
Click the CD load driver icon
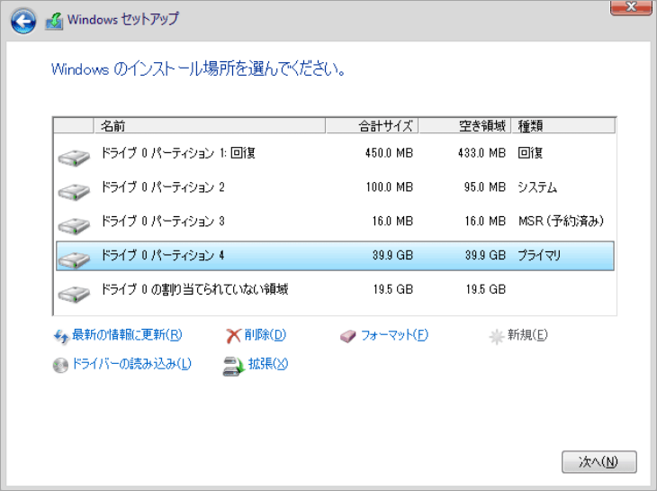(x=60, y=365)
